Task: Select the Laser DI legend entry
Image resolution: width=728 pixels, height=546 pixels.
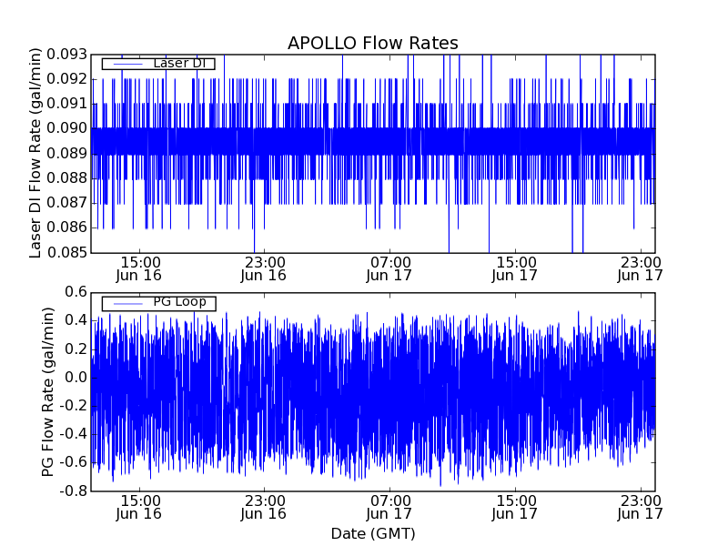Action: tap(158, 63)
